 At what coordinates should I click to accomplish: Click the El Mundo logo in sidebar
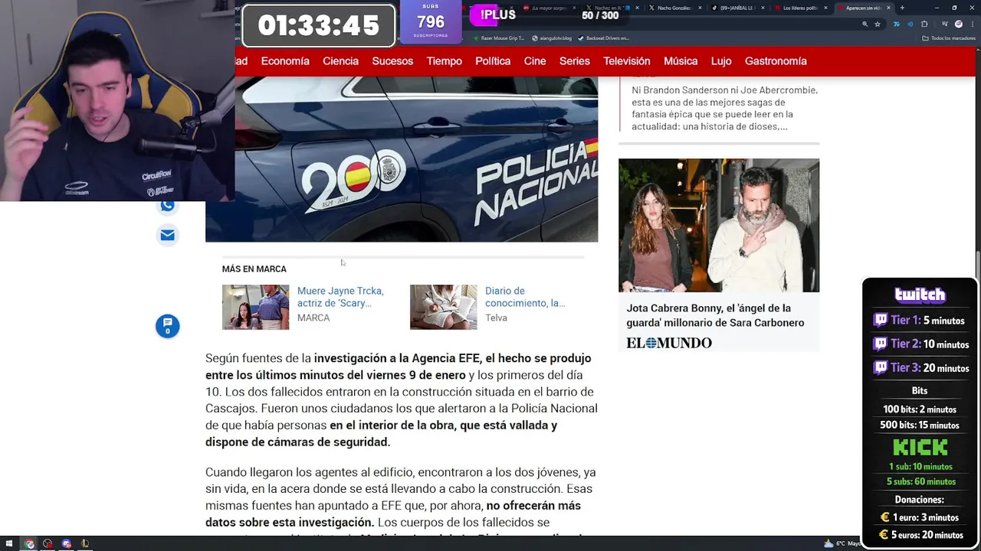point(669,343)
